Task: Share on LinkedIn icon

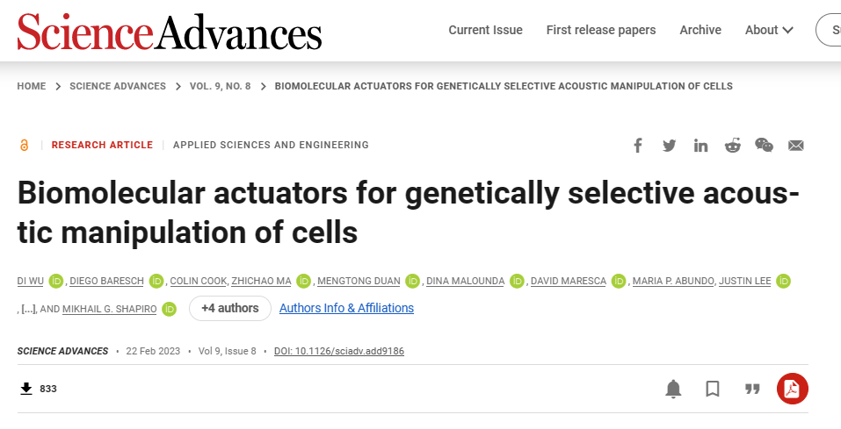Action: pyautogui.click(x=700, y=145)
